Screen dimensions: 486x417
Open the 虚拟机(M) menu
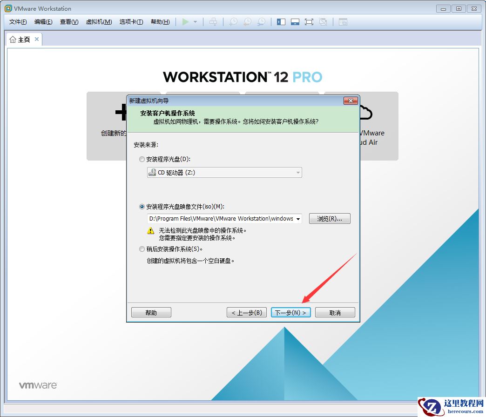[x=99, y=22]
